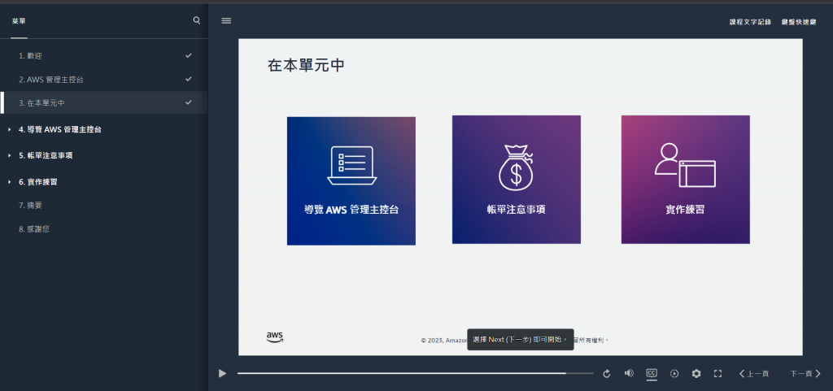Click the 實作練習 card
The height and width of the screenshot is (391, 833).
685,180
